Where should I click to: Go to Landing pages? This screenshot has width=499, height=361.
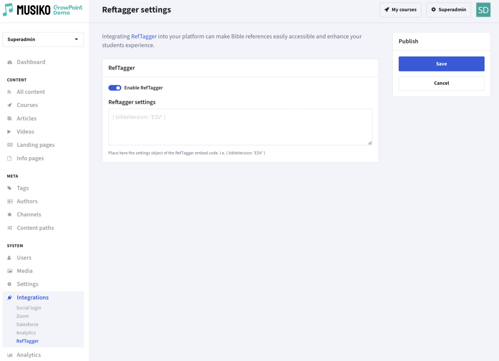(36, 145)
